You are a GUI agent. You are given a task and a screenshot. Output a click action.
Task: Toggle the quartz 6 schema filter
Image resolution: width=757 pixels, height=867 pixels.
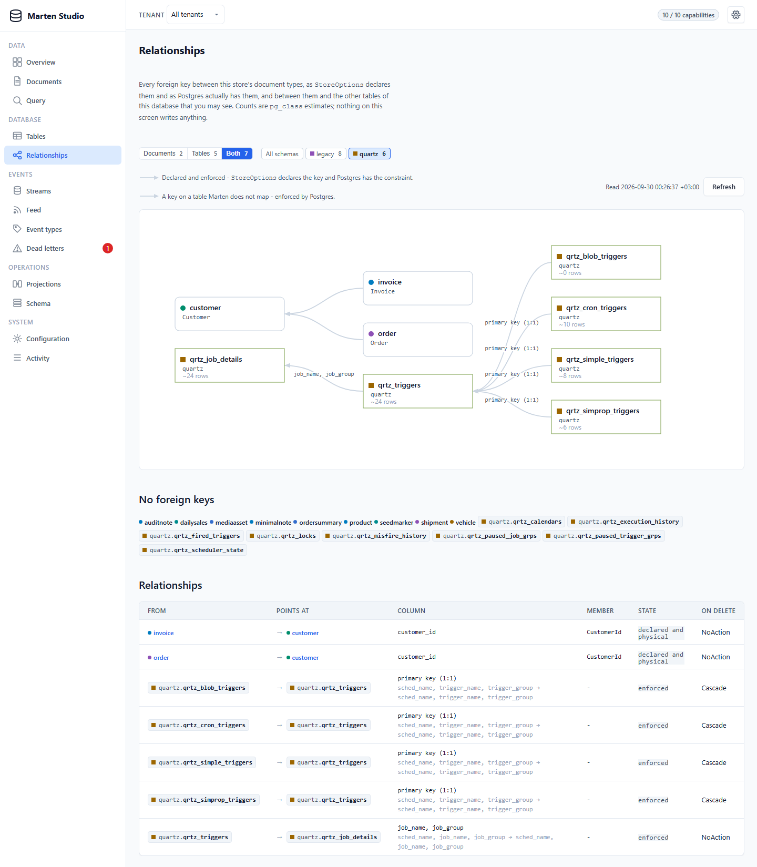point(370,154)
